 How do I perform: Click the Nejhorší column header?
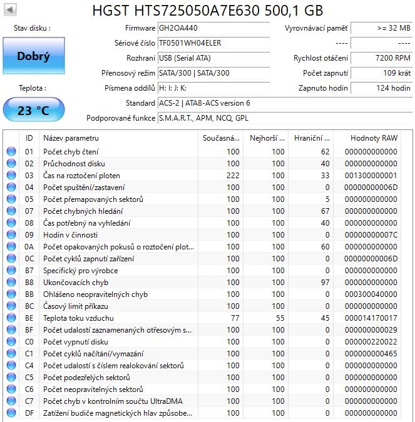(266, 138)
